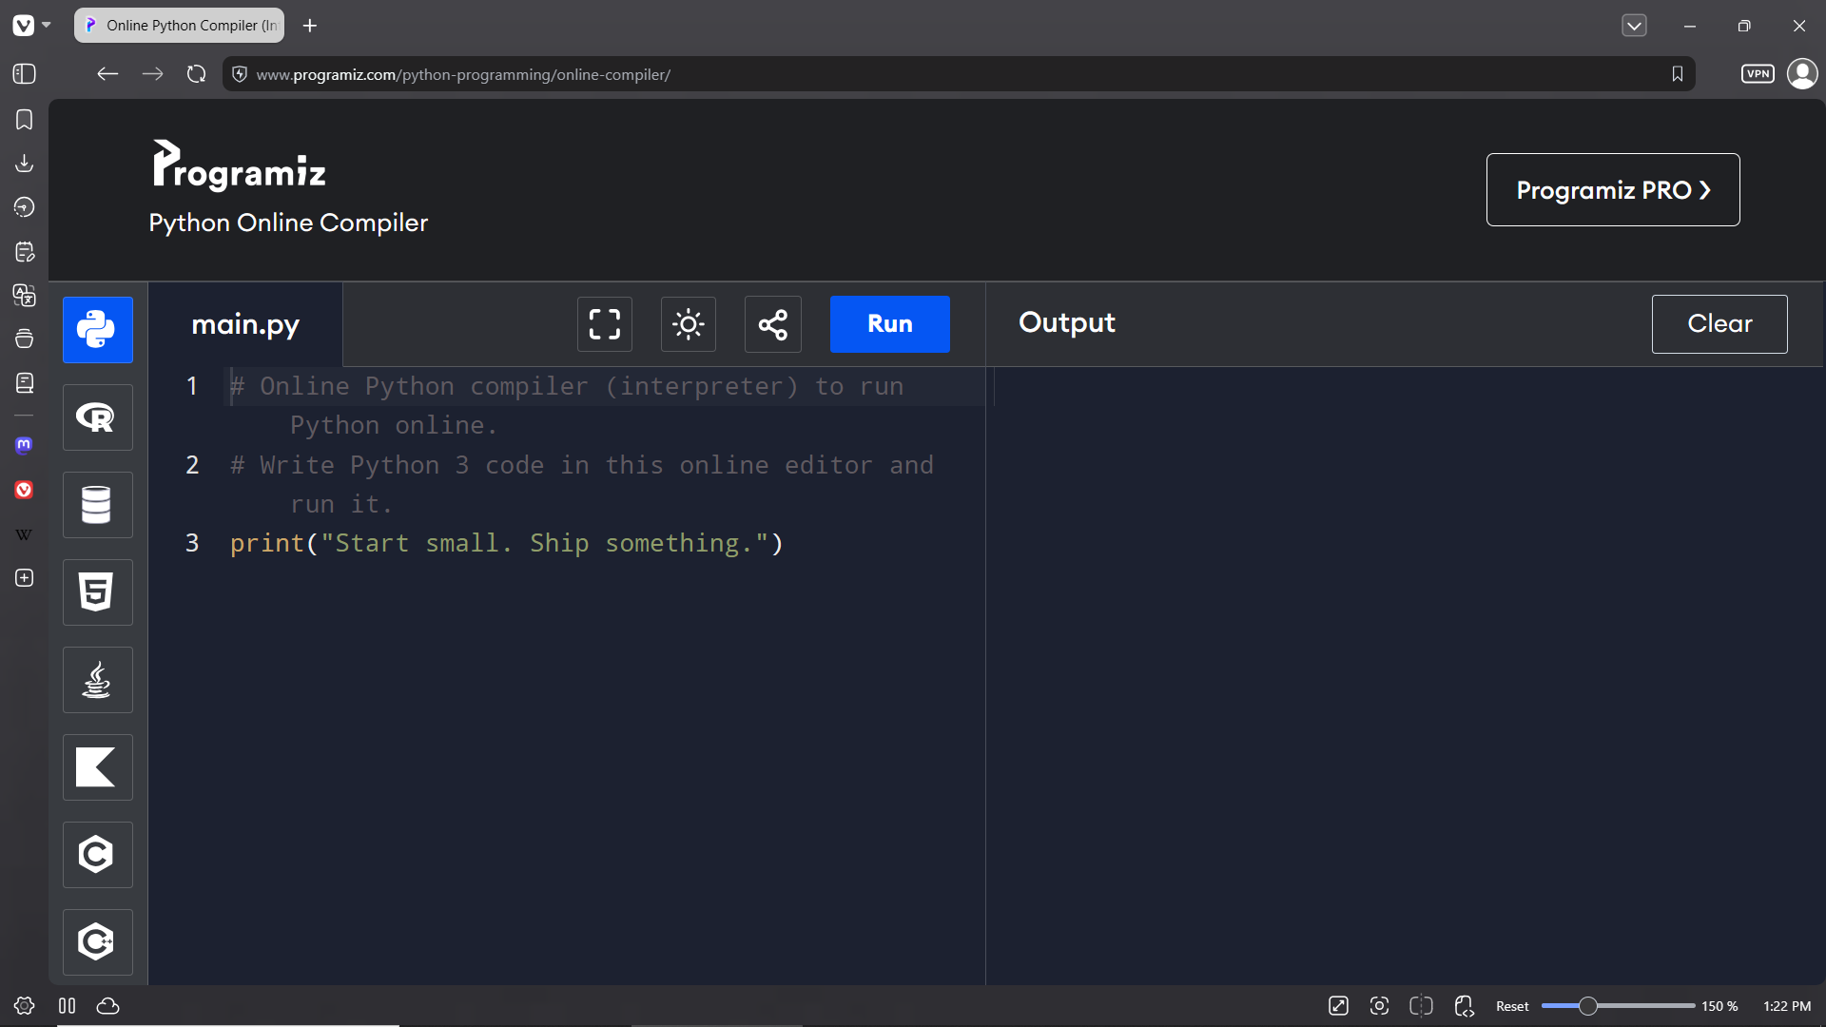Viewport: 1826px width, 1027px height.
Task: Bookmark this page in address bar
Action: tap(1678, 74)
